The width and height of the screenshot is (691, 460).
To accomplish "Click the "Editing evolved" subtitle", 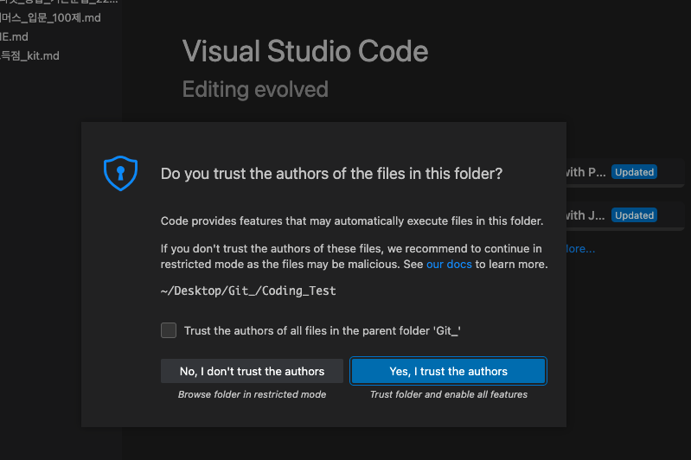I will (255, 89).
